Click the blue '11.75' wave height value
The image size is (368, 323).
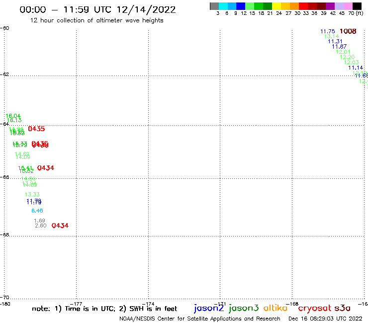pyautogui.click(x=328, y=31)
